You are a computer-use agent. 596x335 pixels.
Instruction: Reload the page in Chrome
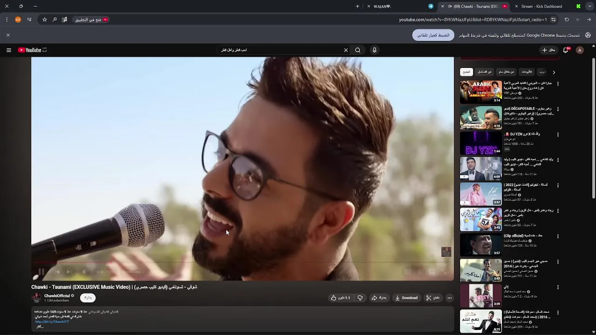567,20
